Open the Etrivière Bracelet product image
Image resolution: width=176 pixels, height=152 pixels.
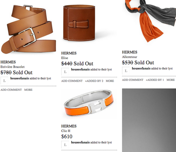(x=28, y=29)
